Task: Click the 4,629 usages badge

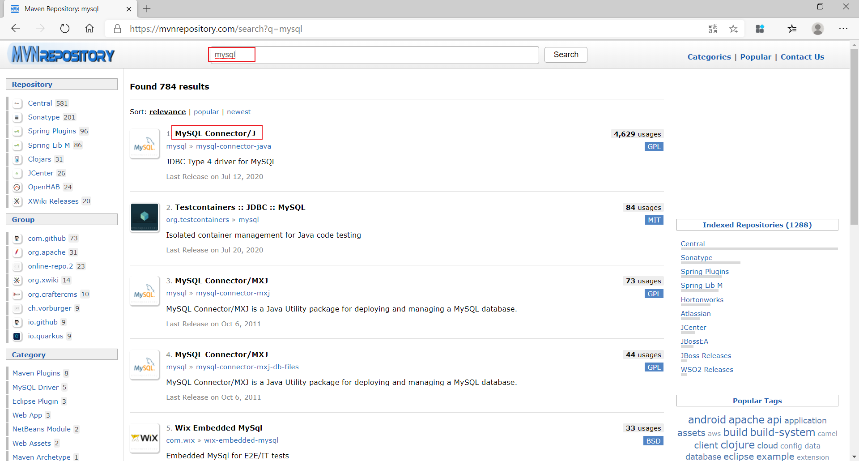Action: coord(637,134)
